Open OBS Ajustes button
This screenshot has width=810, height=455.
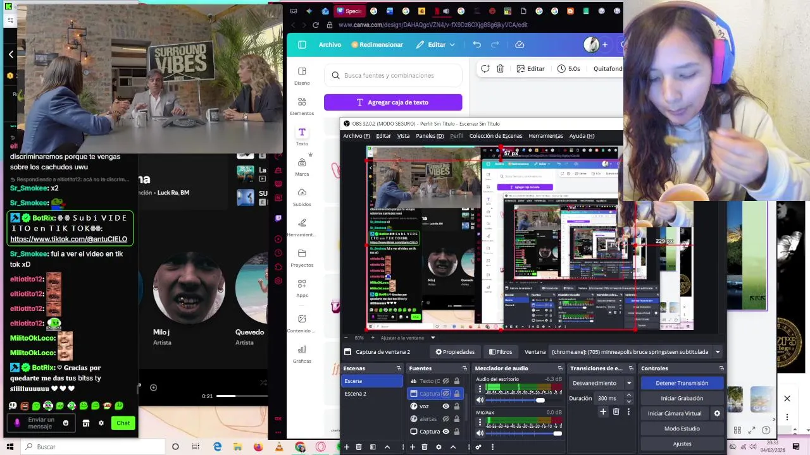coord(682,444)
